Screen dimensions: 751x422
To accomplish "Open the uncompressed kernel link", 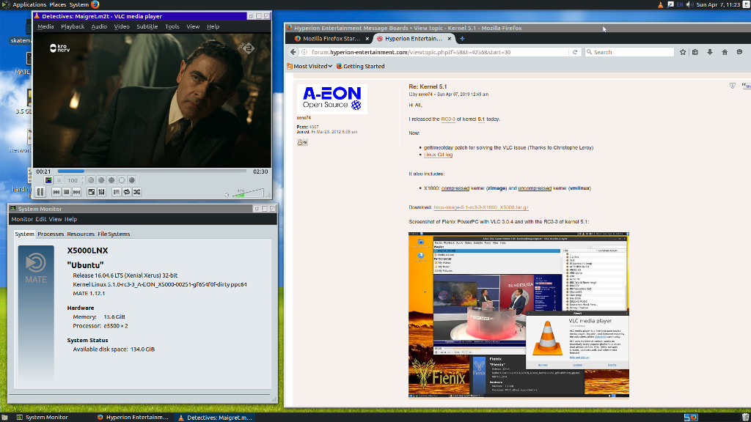I will [535, 188].
